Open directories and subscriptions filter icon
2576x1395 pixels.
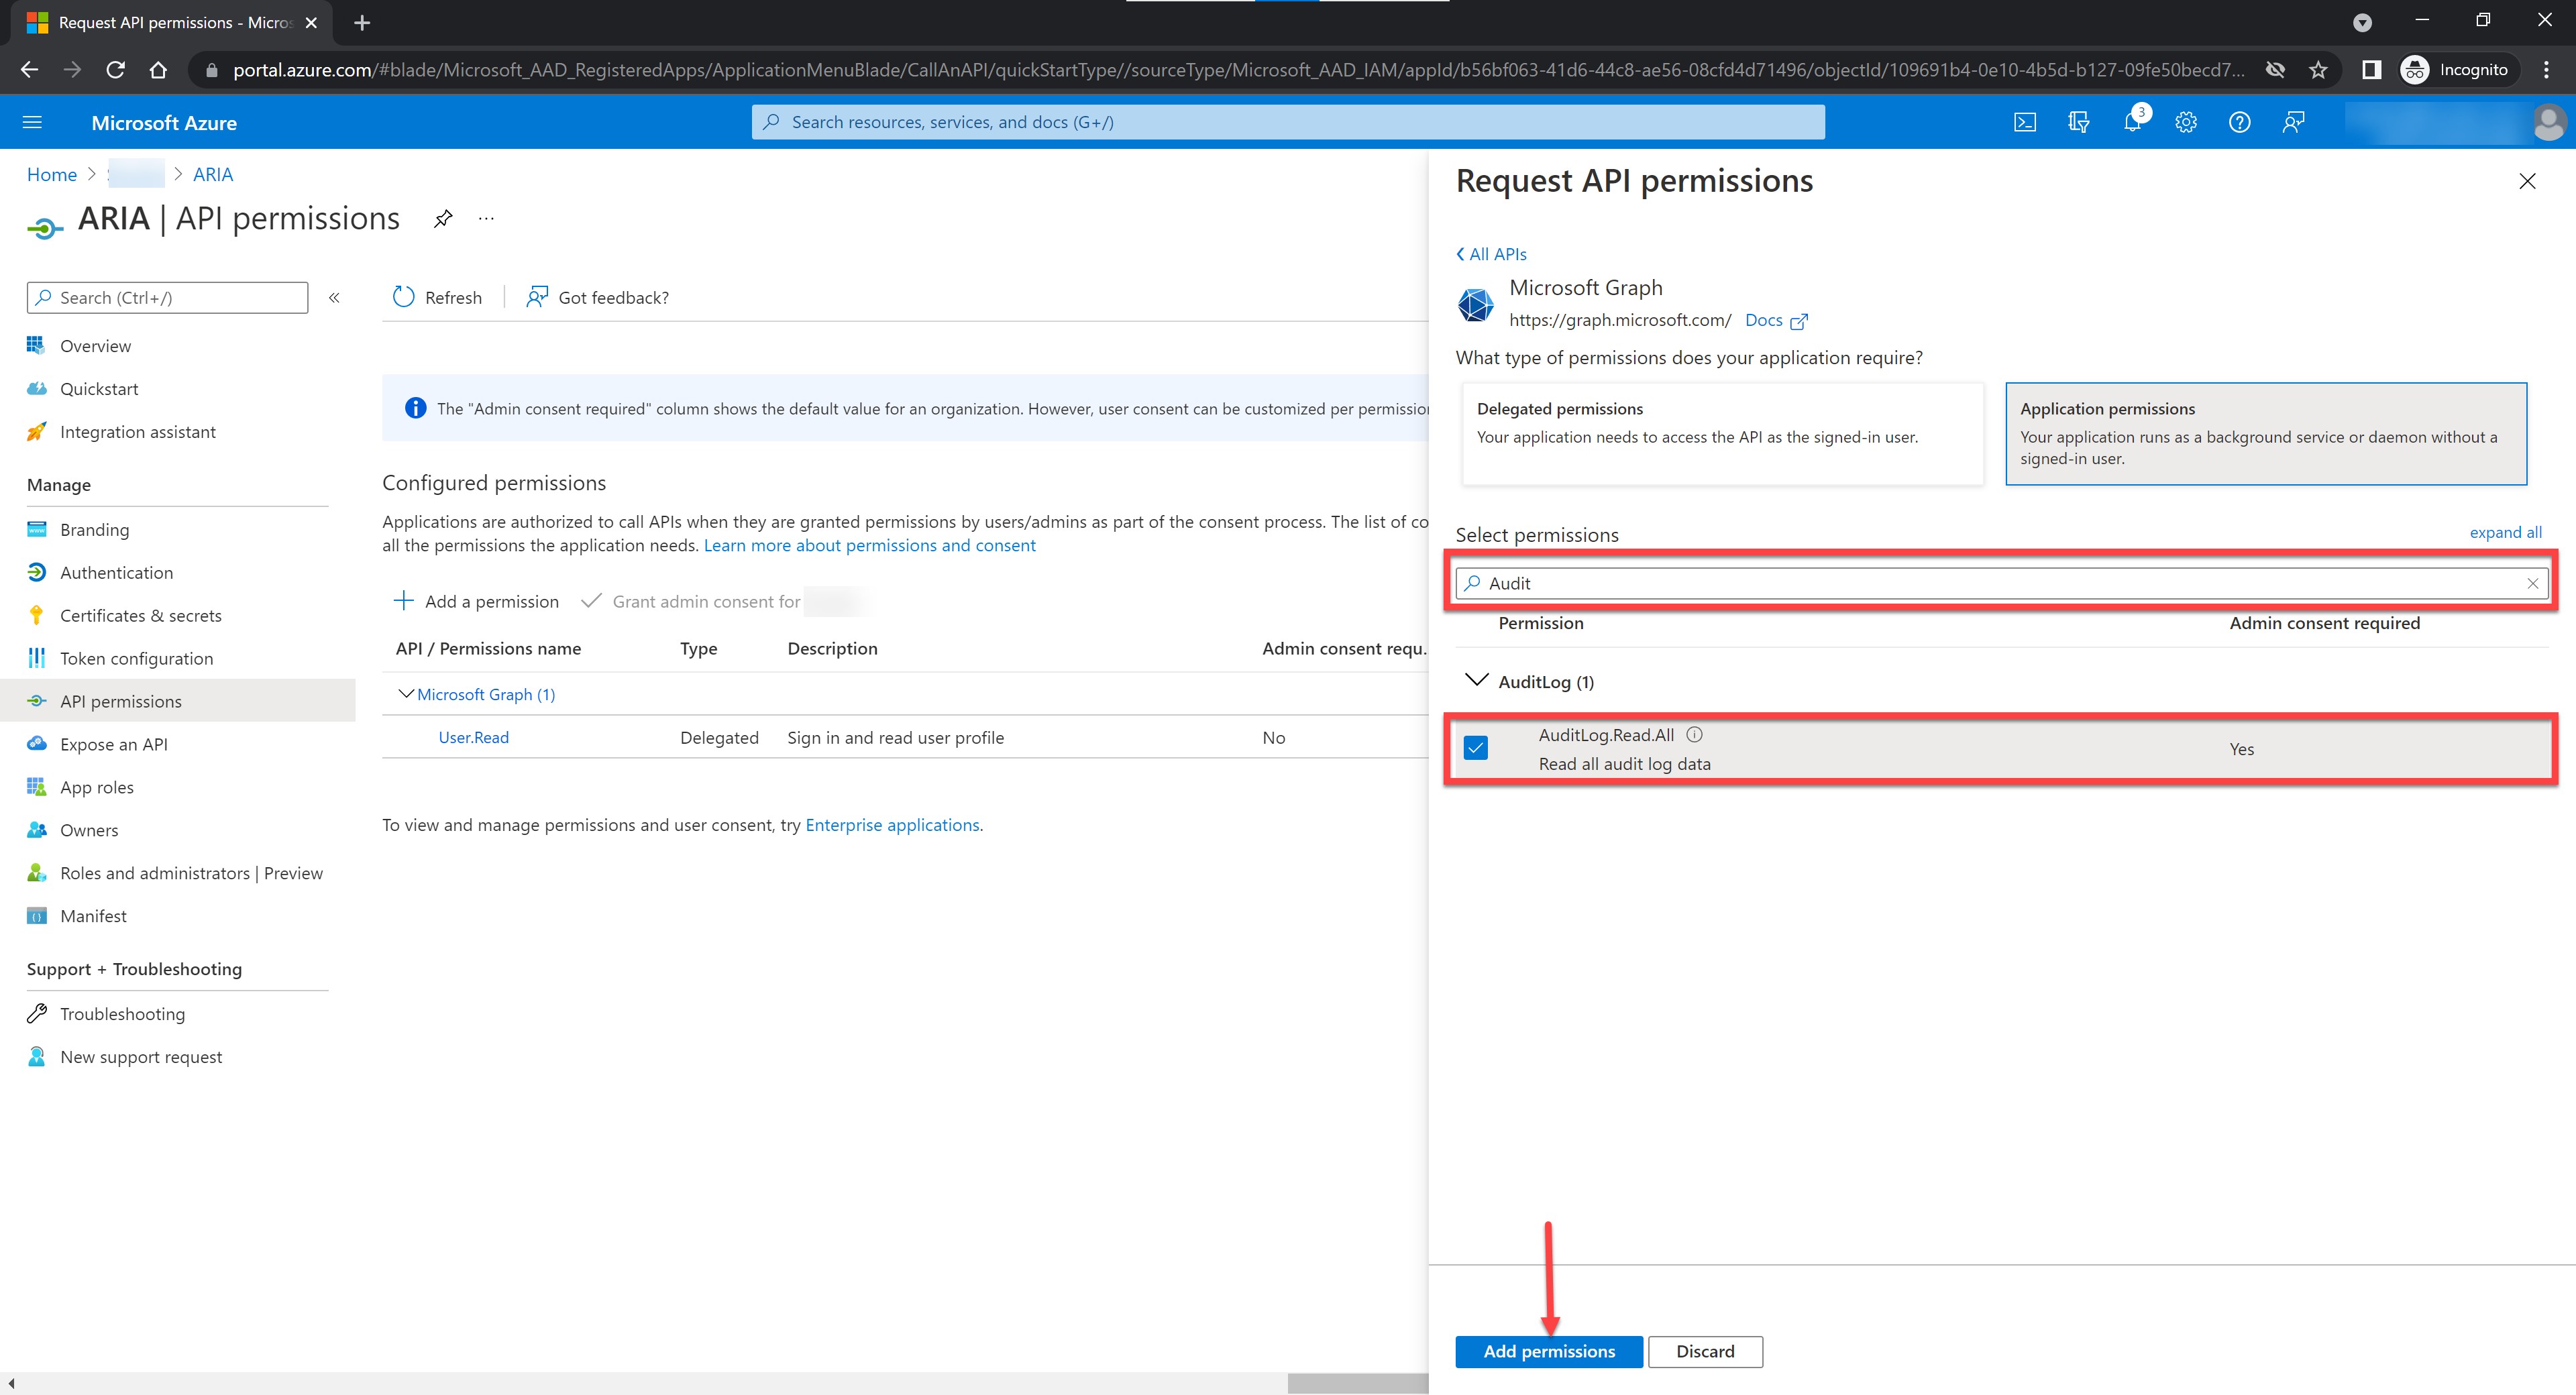tap(2078, 122)
